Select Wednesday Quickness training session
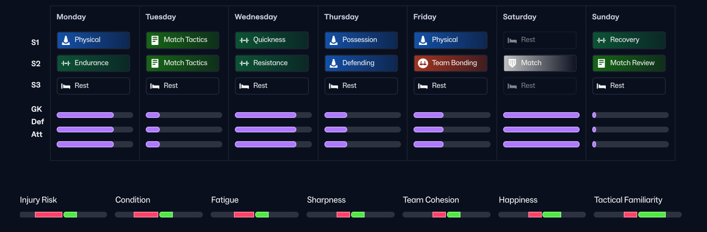The height and width of the screenshot is (232, 707). [x=272, y=40]
